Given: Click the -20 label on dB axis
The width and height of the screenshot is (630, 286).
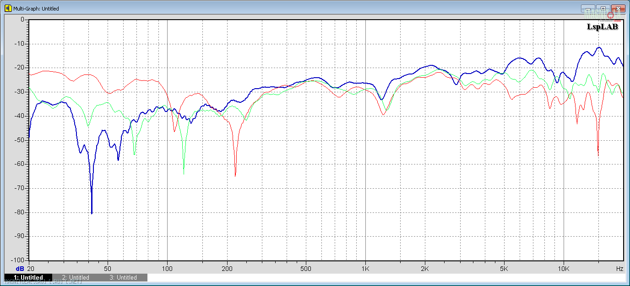Looking at the screenshot, I should click(20, 68).
